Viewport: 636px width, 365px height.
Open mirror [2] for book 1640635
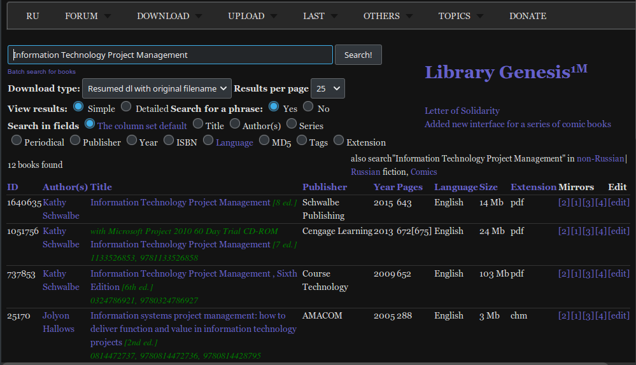[563, 202]
